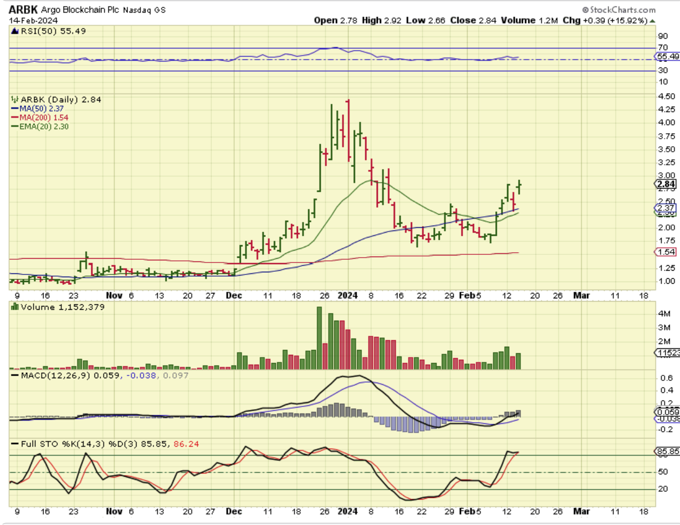This screenshot has height=525, width=680.
Task: Click the Volume 1,152,379 panel label
Action: click(x=63, y=307)
